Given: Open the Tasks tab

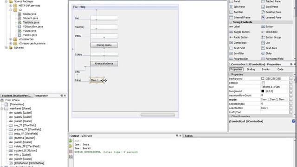Looking at the screenshot, I should (x=188, y=136).
